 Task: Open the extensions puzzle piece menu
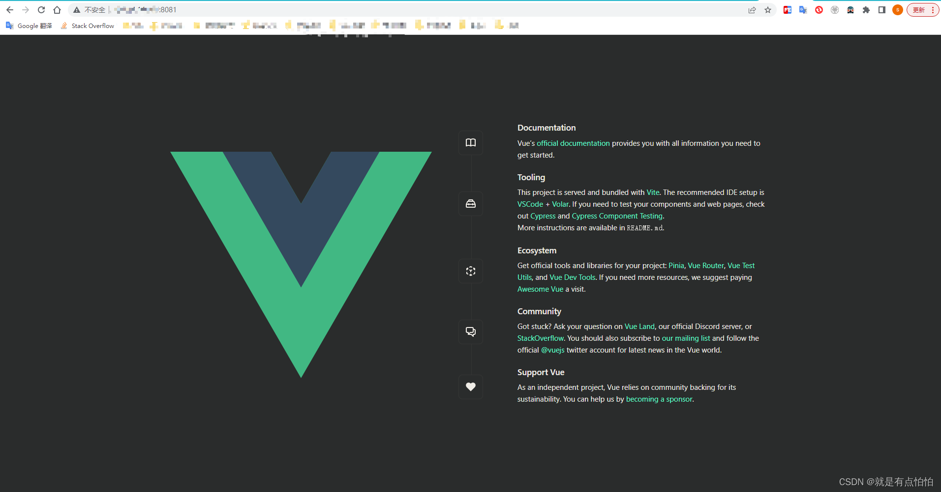[866, 10]
